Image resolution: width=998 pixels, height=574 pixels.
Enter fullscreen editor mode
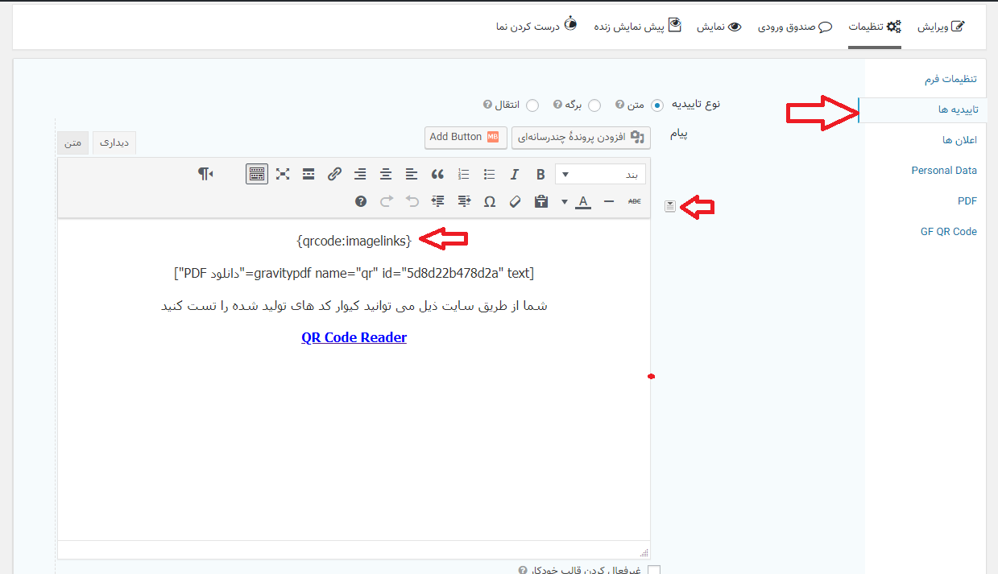283,175
